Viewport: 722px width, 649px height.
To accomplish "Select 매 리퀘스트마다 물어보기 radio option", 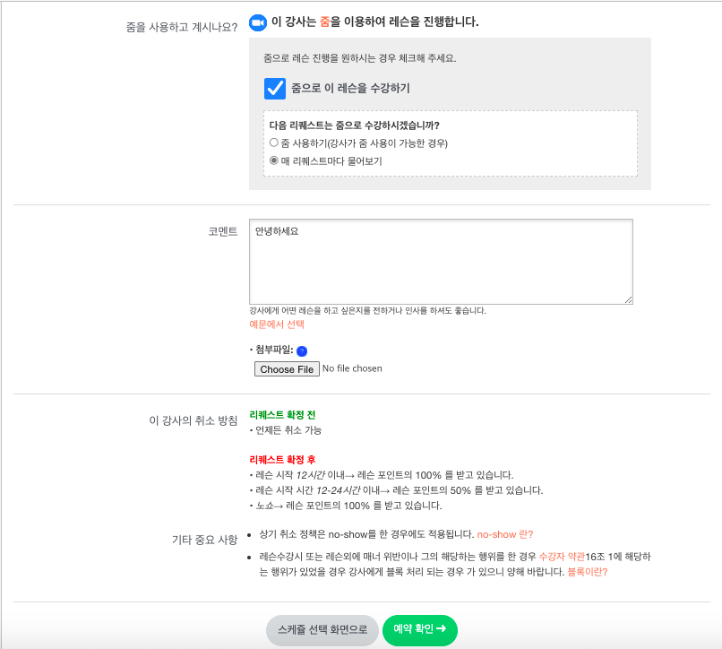I will pos(274,160).
